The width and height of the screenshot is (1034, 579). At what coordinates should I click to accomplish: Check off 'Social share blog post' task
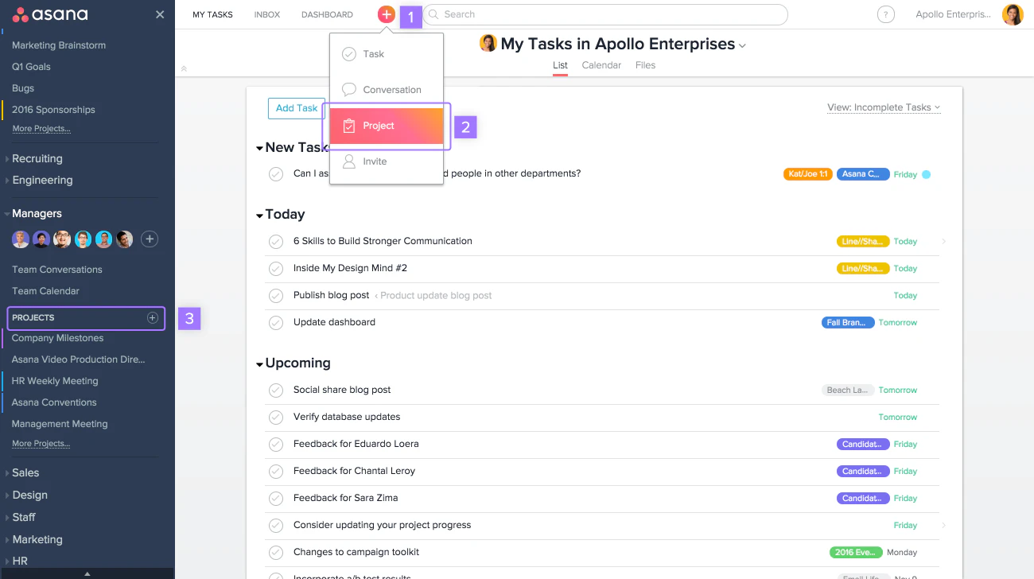[x=276, y=390]
